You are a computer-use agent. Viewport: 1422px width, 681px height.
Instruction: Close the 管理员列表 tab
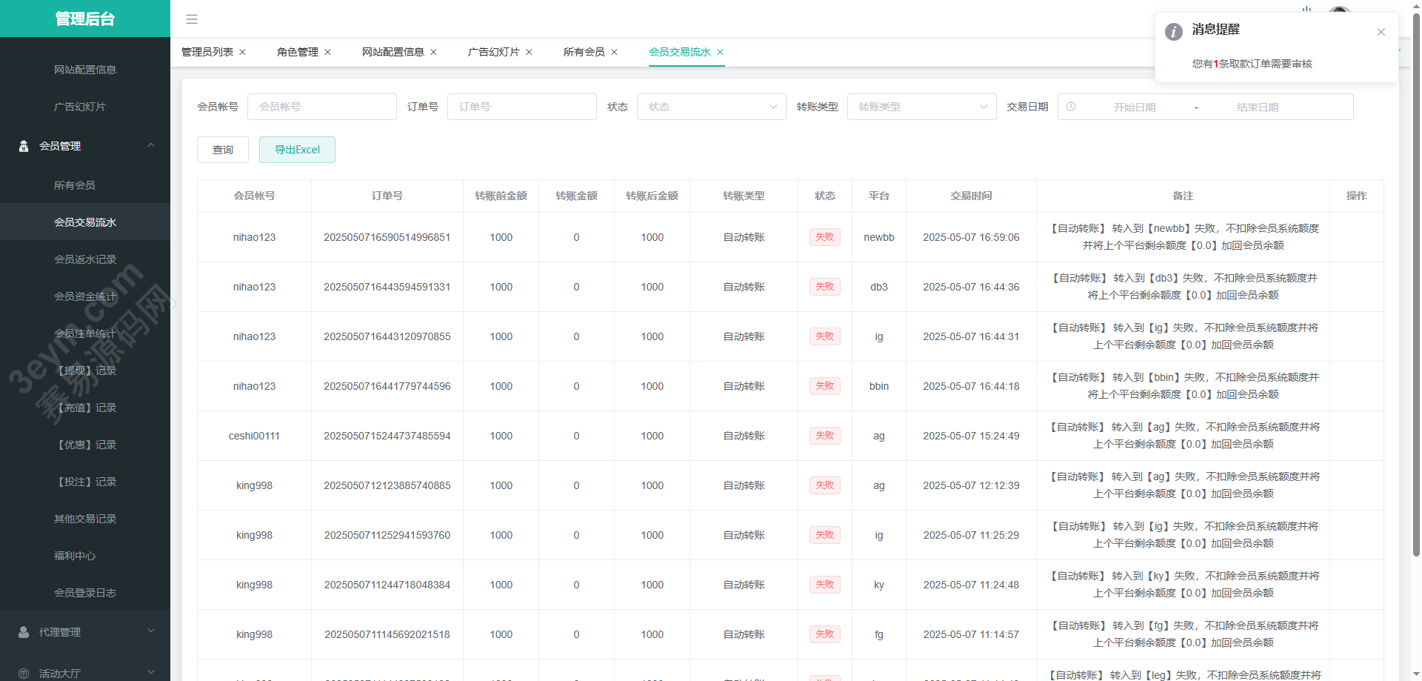click(x=242, y=52)
